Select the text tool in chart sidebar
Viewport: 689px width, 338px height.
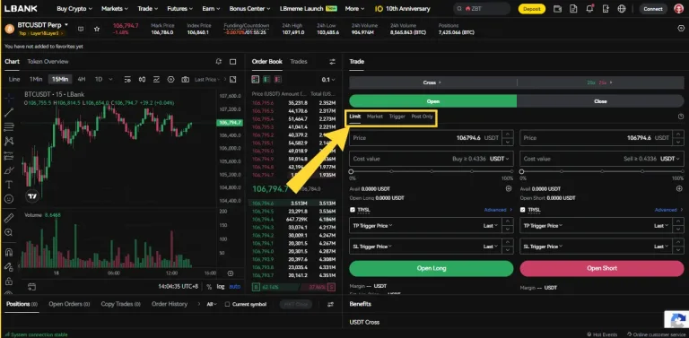point(9,185)
